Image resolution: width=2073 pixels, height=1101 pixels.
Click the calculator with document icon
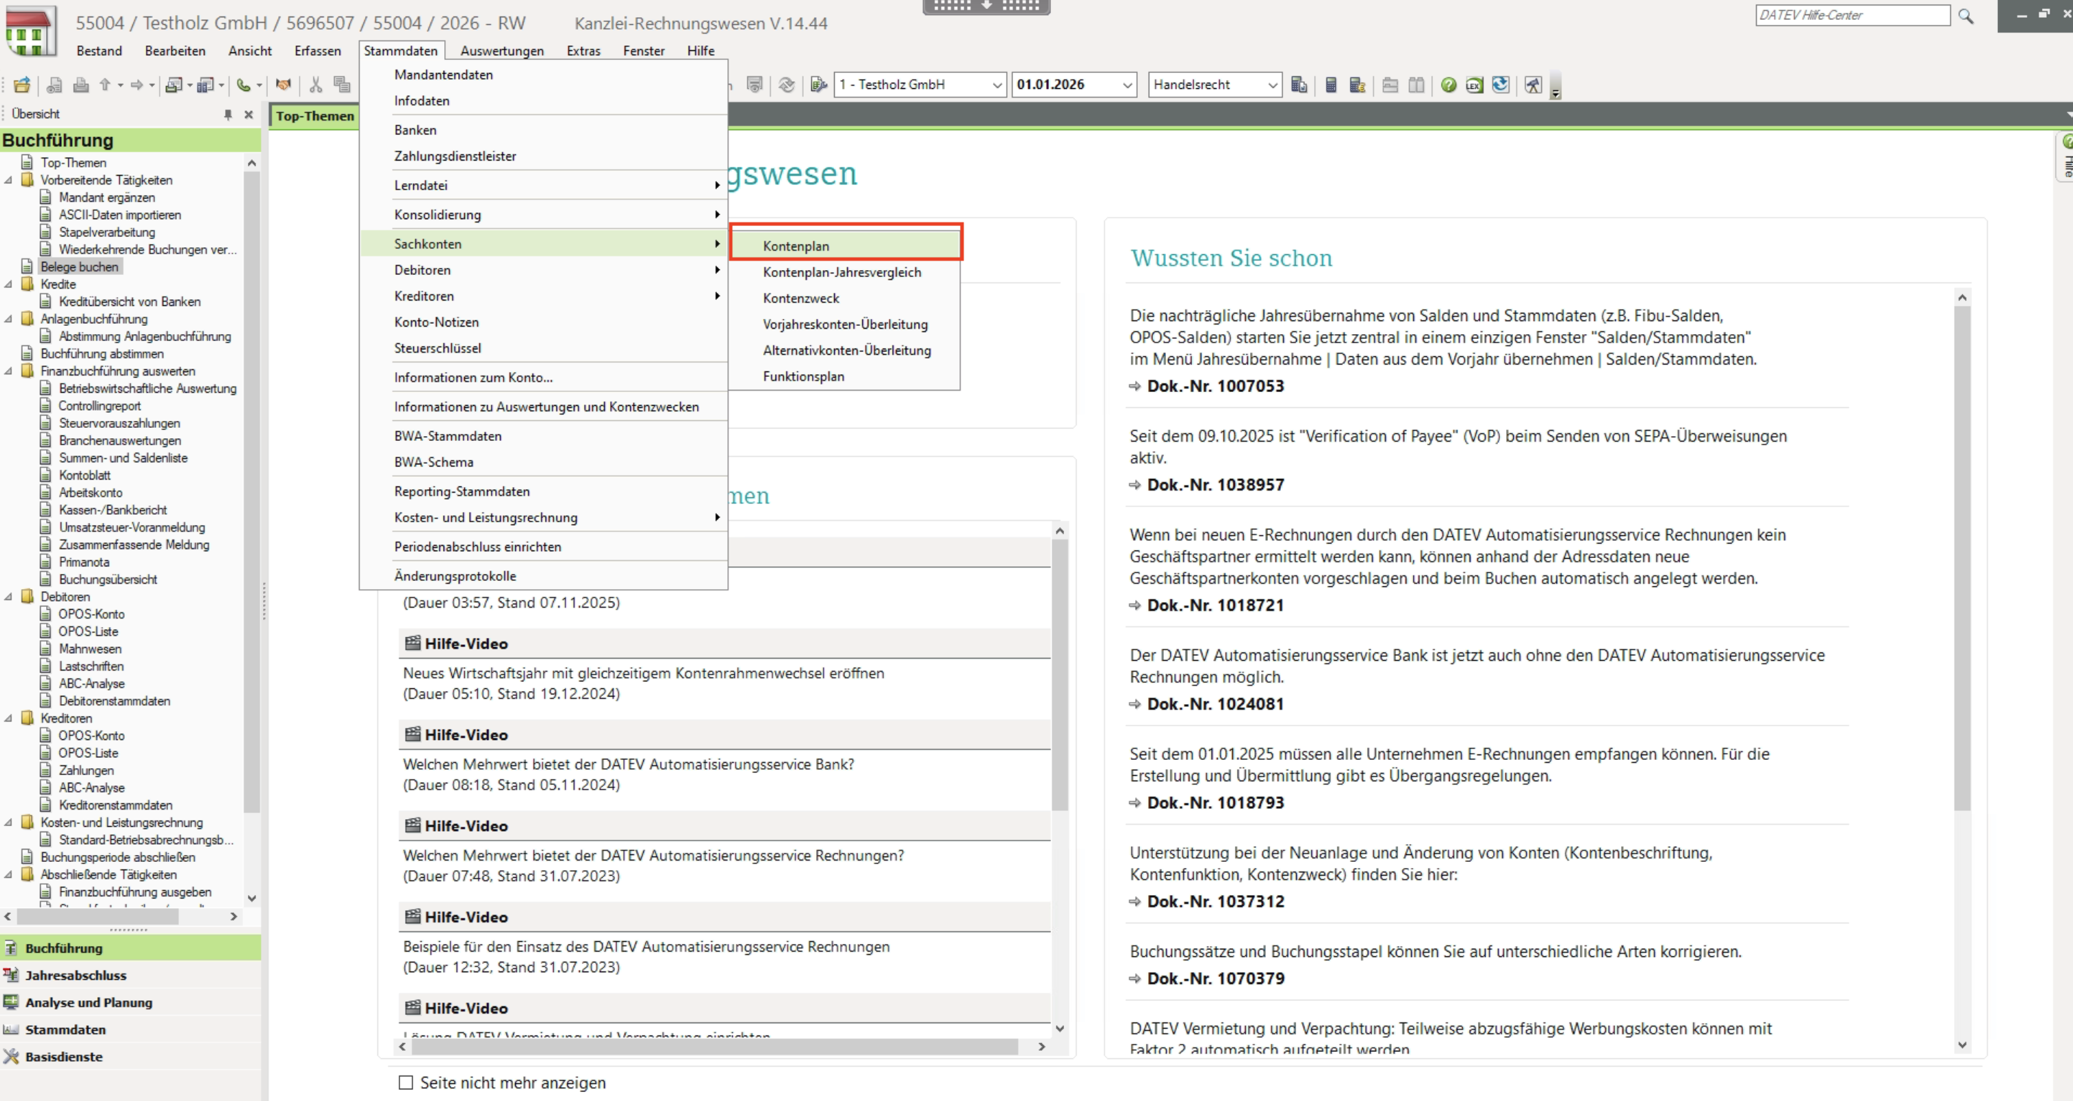pyautogui.click(x=1298, y=85)
